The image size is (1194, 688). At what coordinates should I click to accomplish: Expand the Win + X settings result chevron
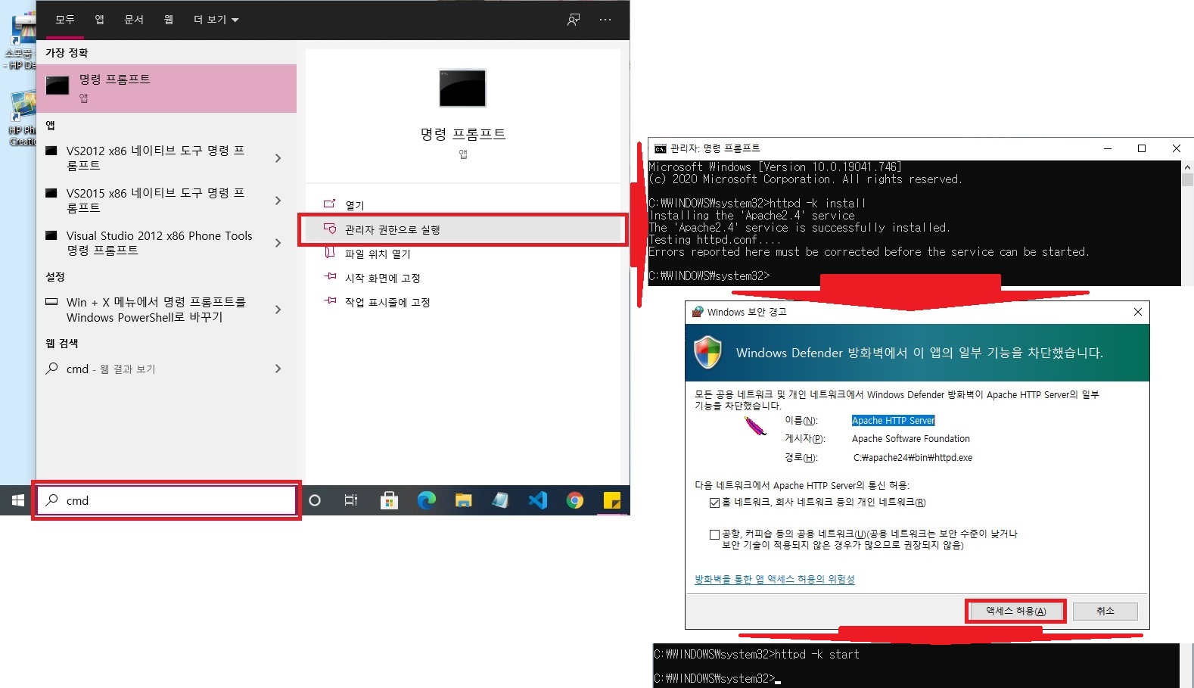point(278,310)
